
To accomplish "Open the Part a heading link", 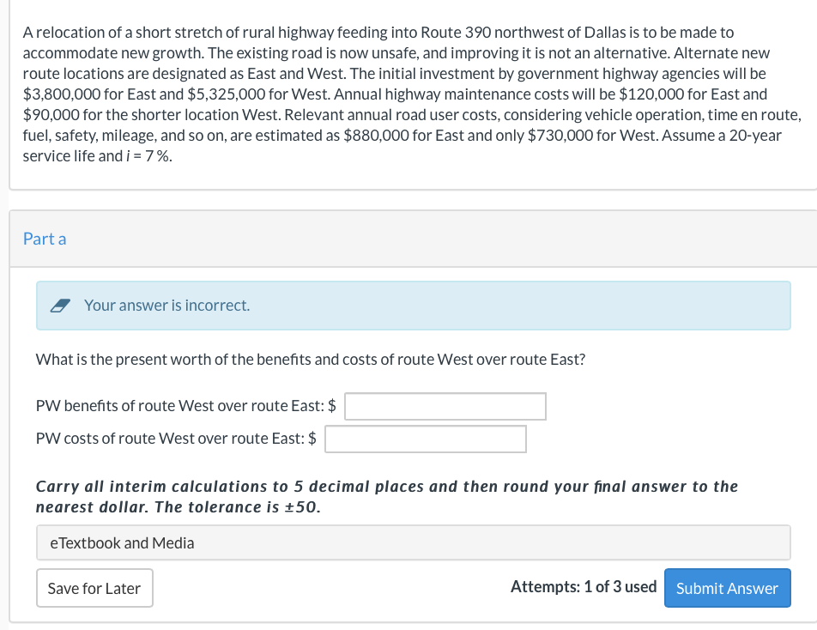I will pyautogui.click(x=45, y=239).
